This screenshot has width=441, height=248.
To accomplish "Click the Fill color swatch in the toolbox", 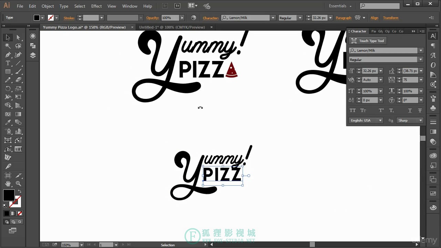I will click(9, 195).
